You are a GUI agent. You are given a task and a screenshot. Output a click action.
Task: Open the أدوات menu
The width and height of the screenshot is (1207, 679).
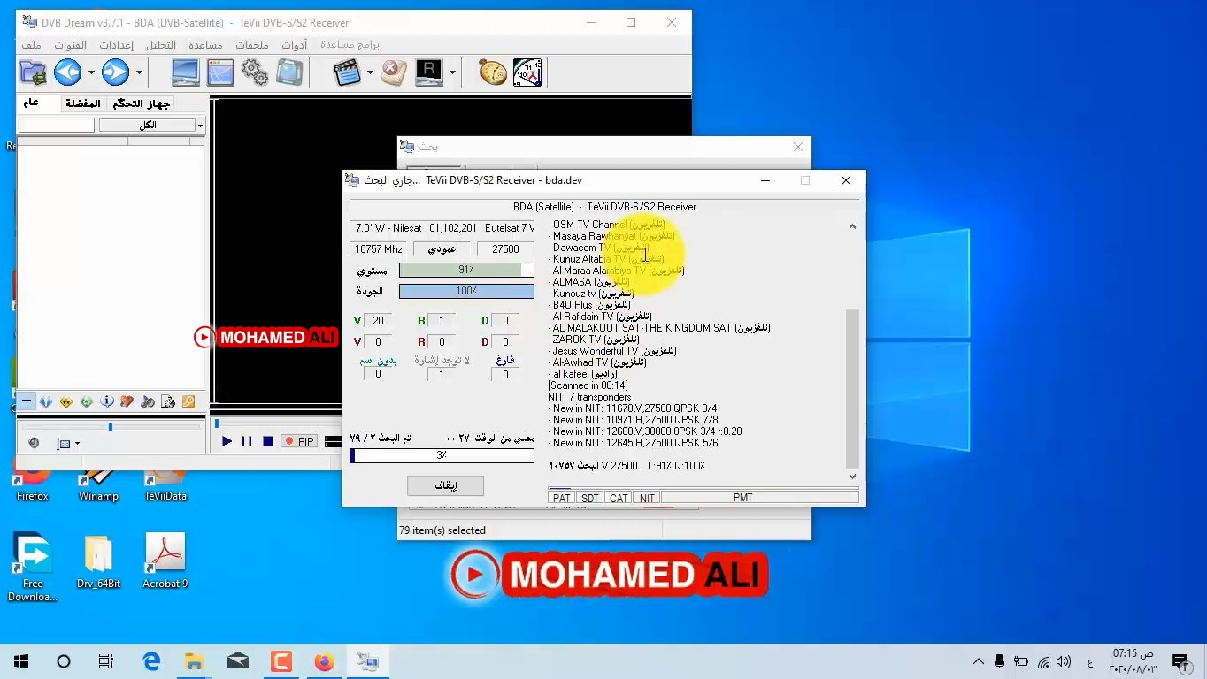(x=294, y=45)
